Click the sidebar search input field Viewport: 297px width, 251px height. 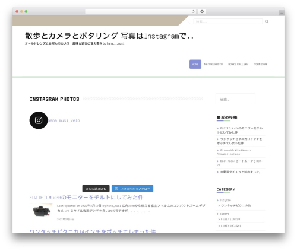click(235, 99)
